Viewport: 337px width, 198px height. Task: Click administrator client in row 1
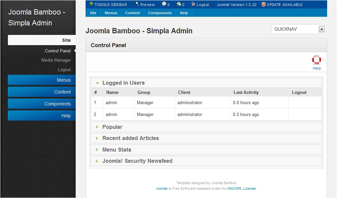coord(190,103)
